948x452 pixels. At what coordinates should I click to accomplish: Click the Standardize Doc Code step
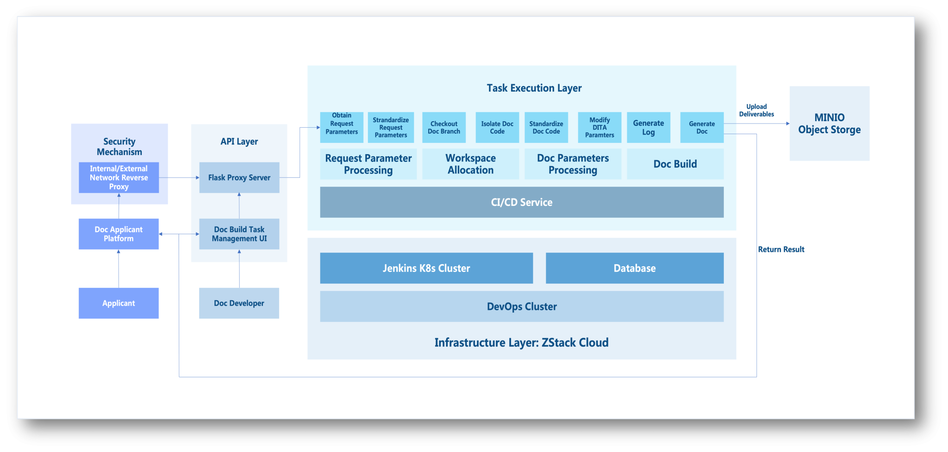546,127
